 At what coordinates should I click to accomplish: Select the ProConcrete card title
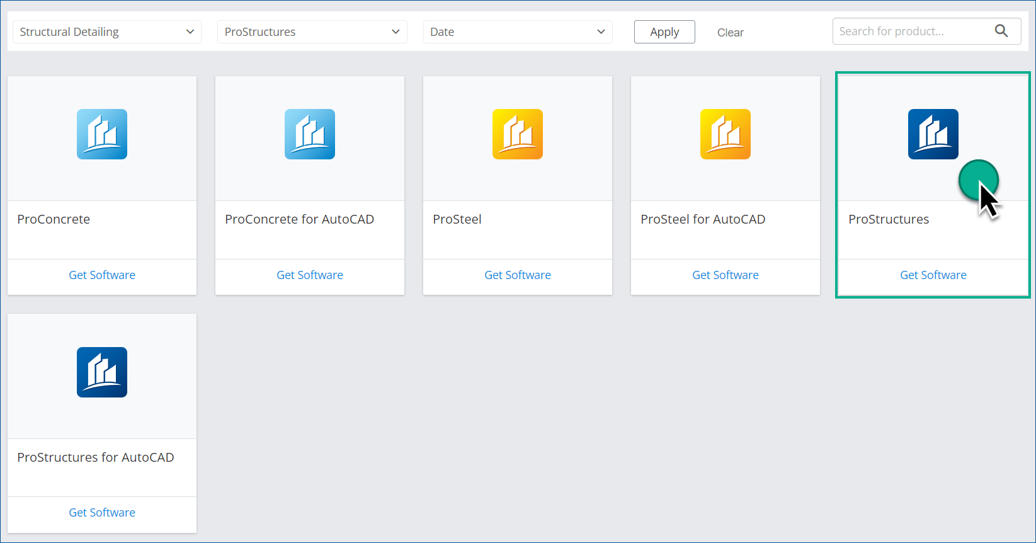tap(54, 219)
